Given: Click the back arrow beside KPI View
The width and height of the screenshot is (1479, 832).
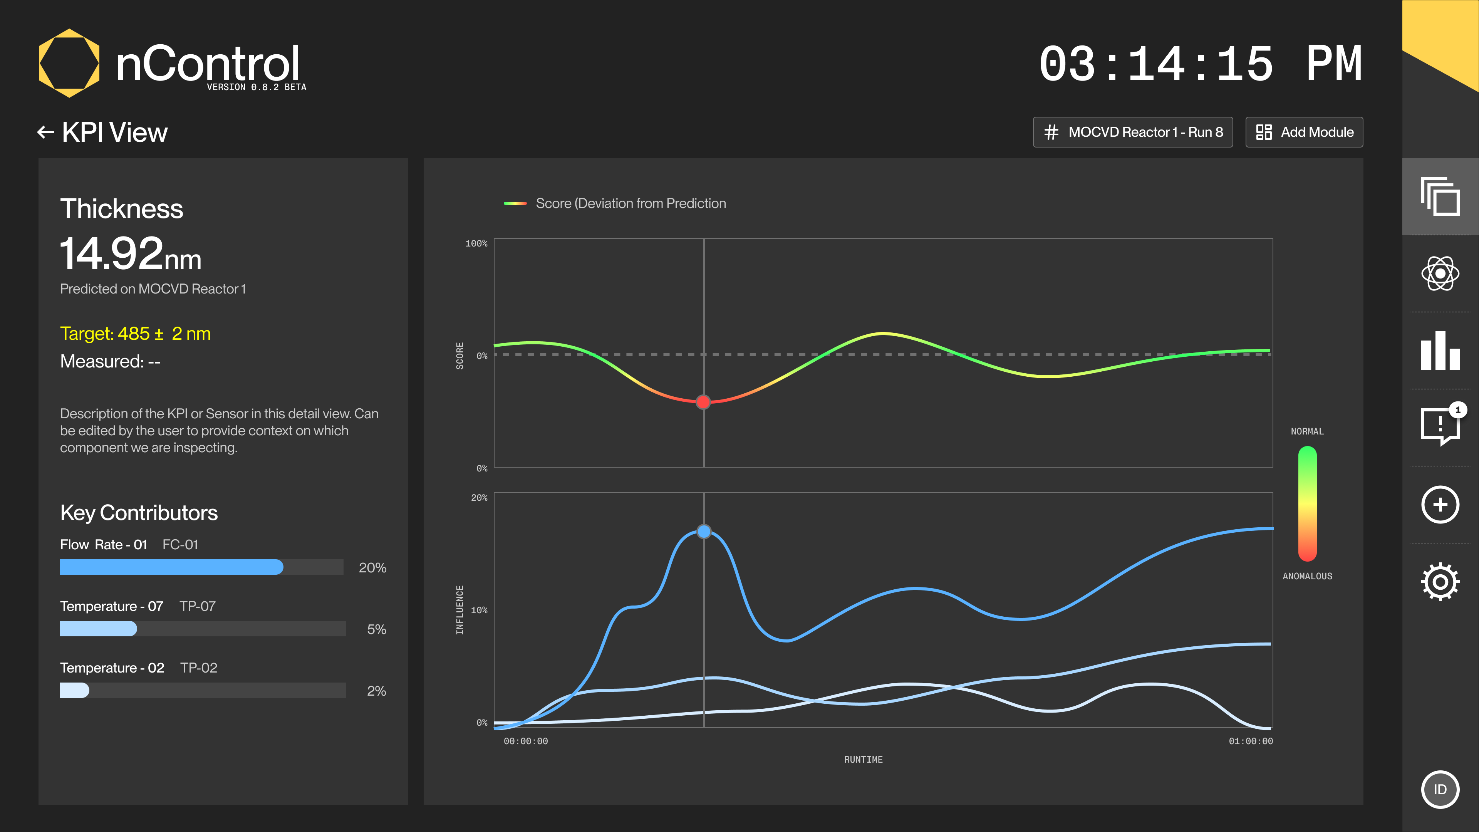Looking at the screenshot, I should [45, 133].
